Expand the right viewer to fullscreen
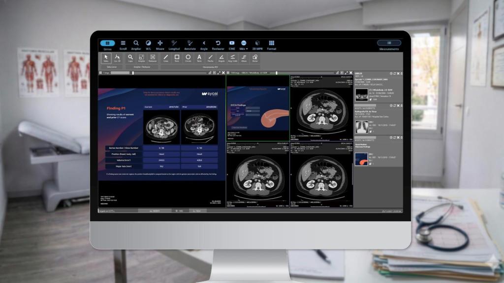This screenshot has height=283, width=504. pos(346,73)
